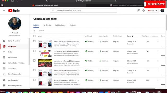This screenshot has width=167, height=93.
Task: Open the Configuración gear icon
Action: (4, 80)
